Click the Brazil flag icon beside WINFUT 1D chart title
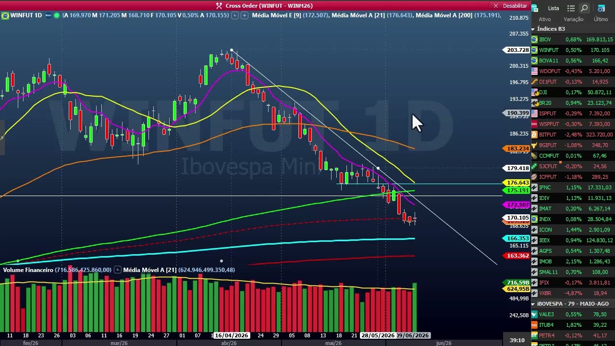The image size is (615, 346). coord(5,15)
